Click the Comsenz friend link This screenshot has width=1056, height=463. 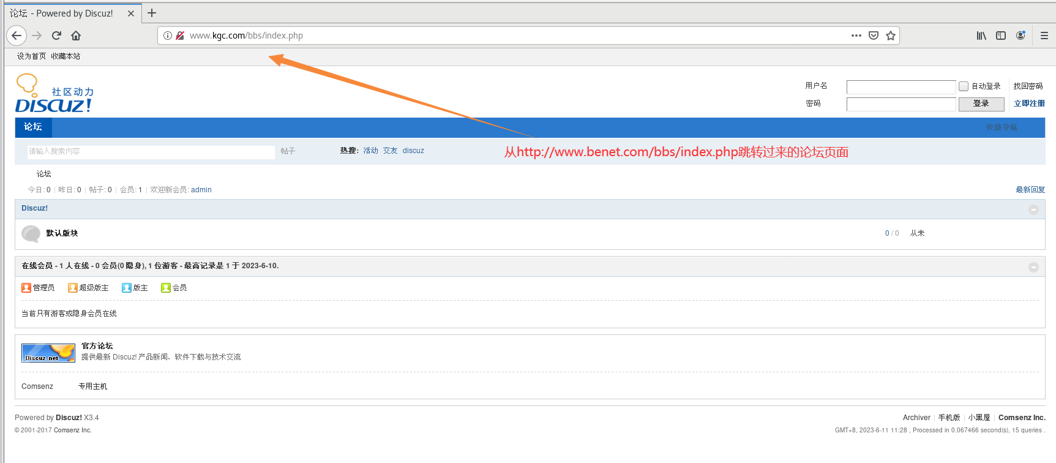37,386
